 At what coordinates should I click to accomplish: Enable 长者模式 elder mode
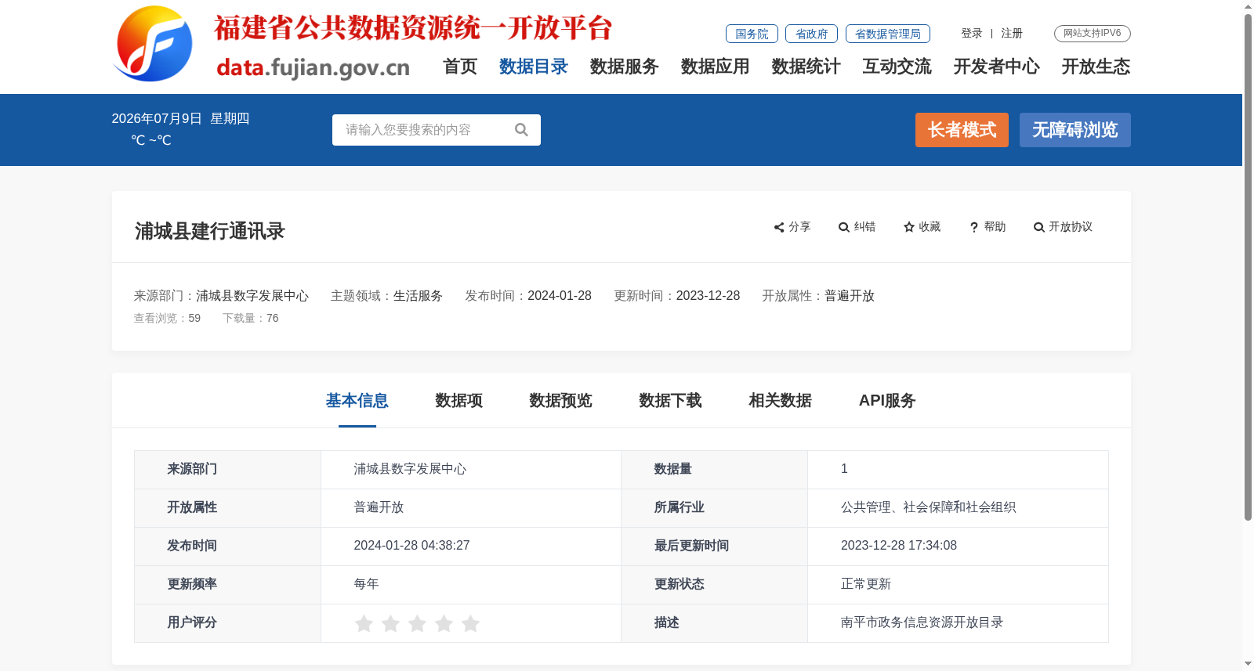(x=962, y=130)
